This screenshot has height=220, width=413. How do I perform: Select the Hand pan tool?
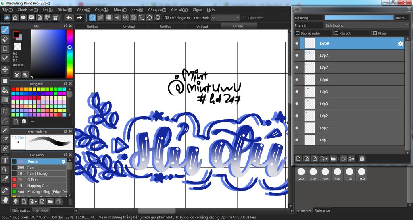(5, 199)
